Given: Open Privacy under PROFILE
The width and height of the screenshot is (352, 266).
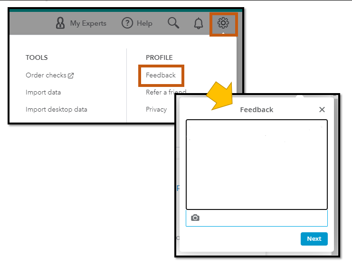Looking at the screenshot, I should click(156, 110).
